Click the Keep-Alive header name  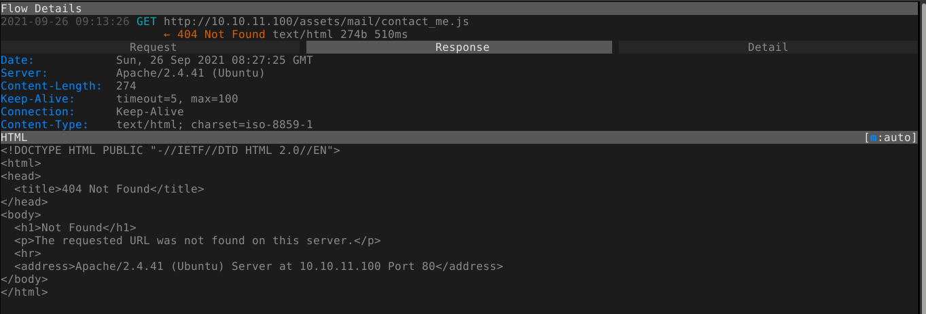click(37, 99)
